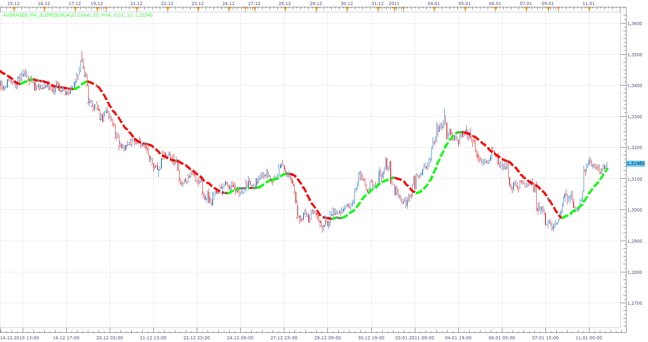
Task: Click the 1,3600 price axis label
Action: [x=635, y=23]
